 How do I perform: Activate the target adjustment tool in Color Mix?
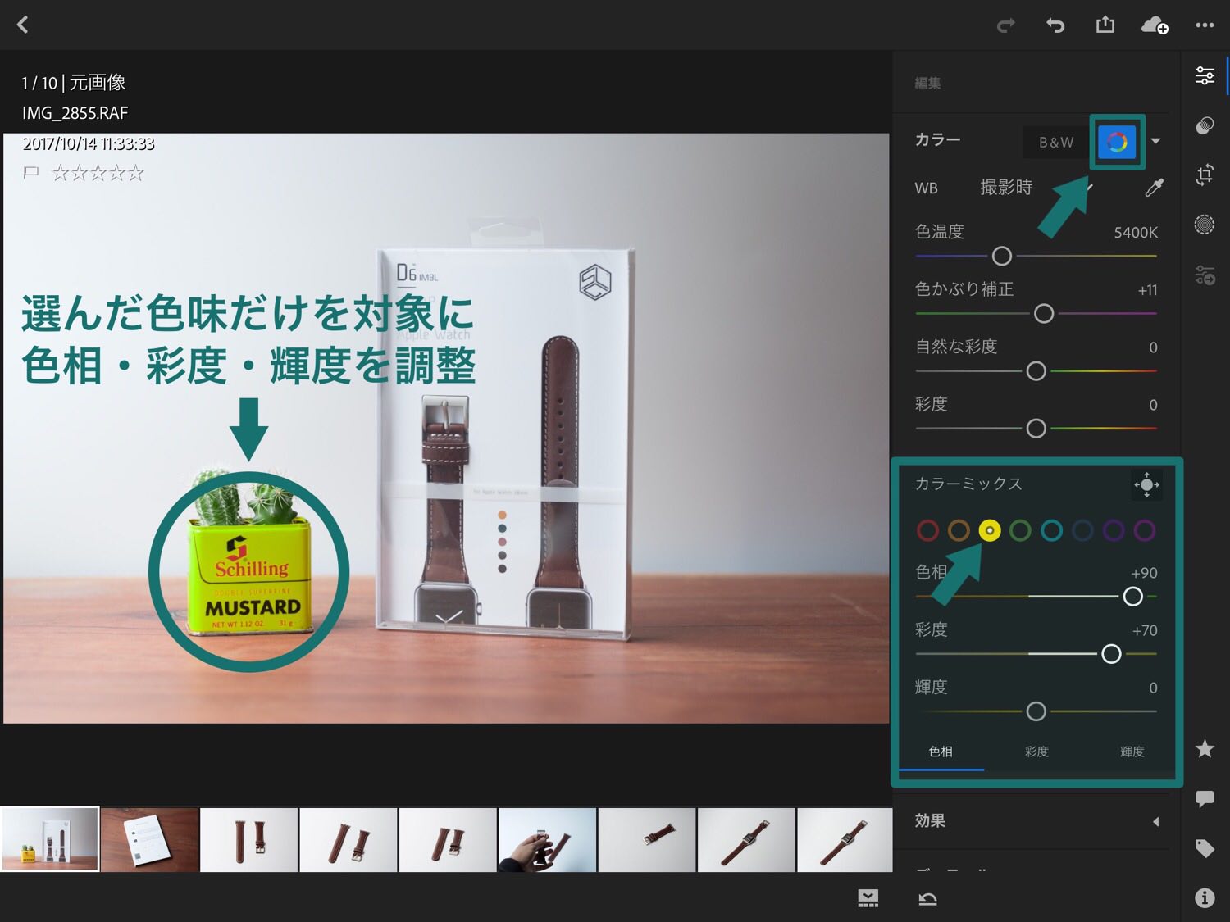tap(1146, 484)
